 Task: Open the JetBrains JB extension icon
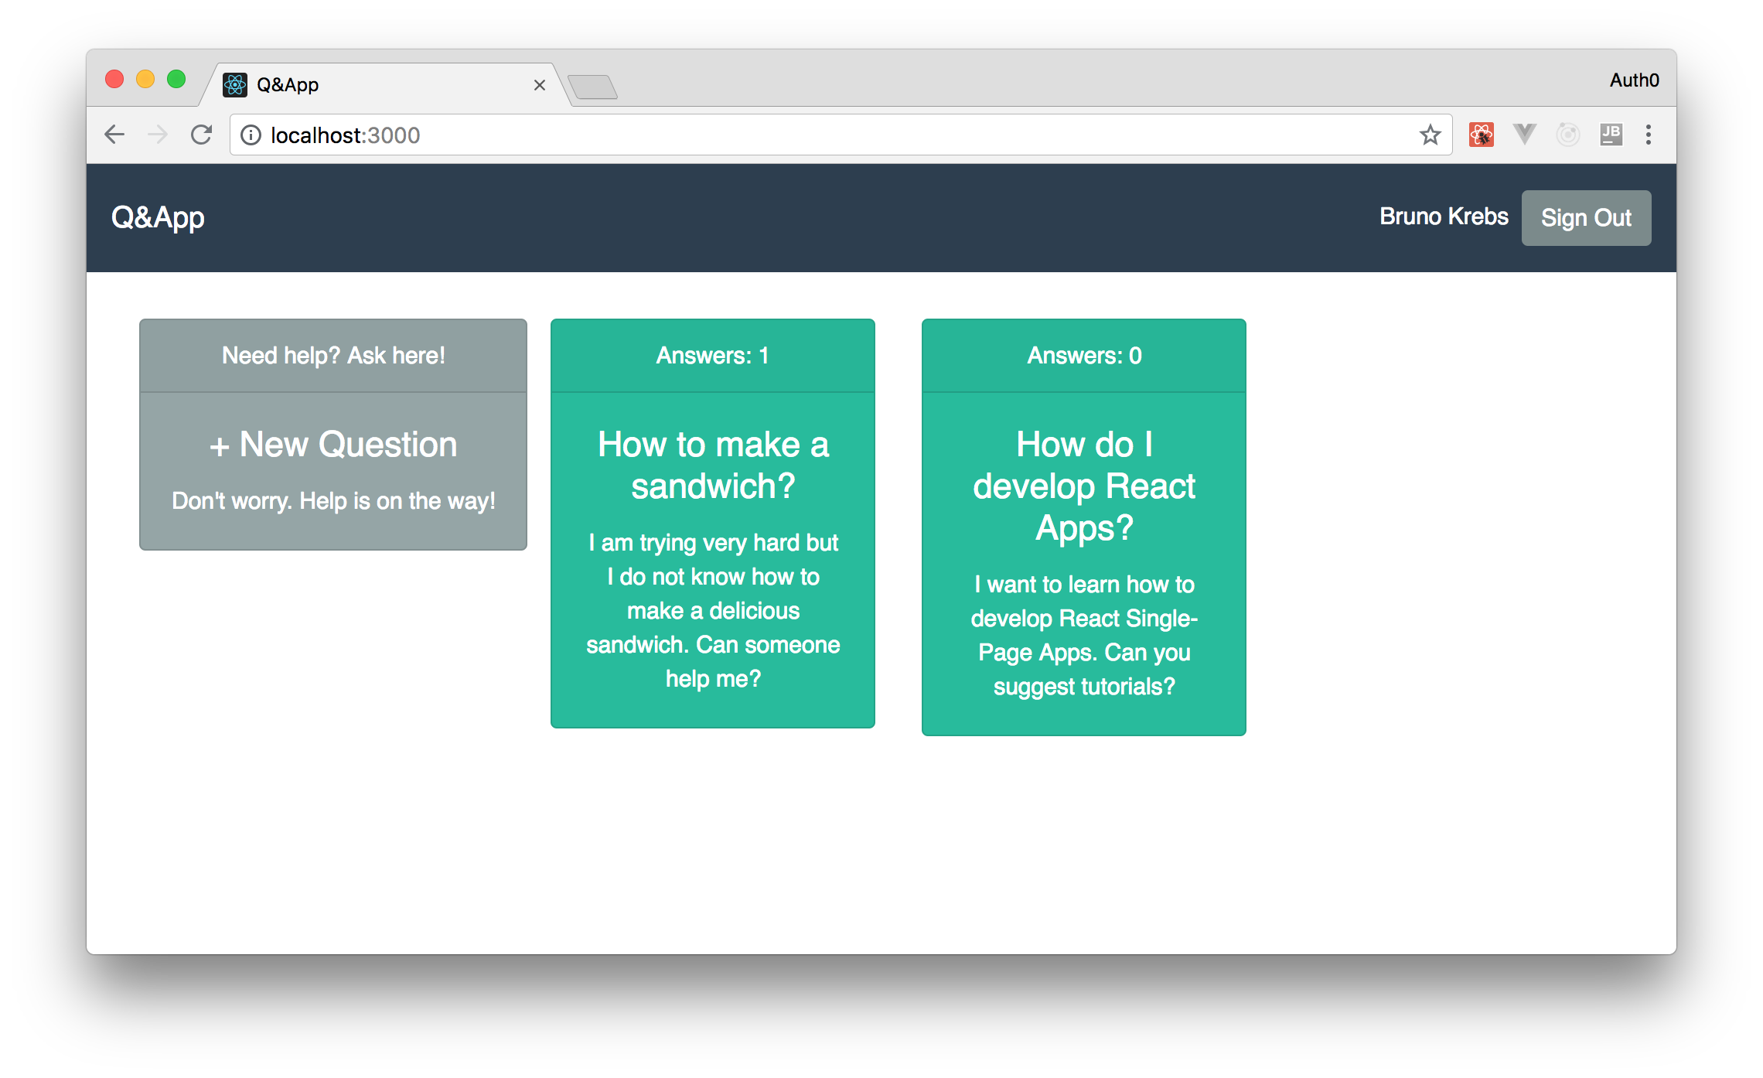[1611, 135]
